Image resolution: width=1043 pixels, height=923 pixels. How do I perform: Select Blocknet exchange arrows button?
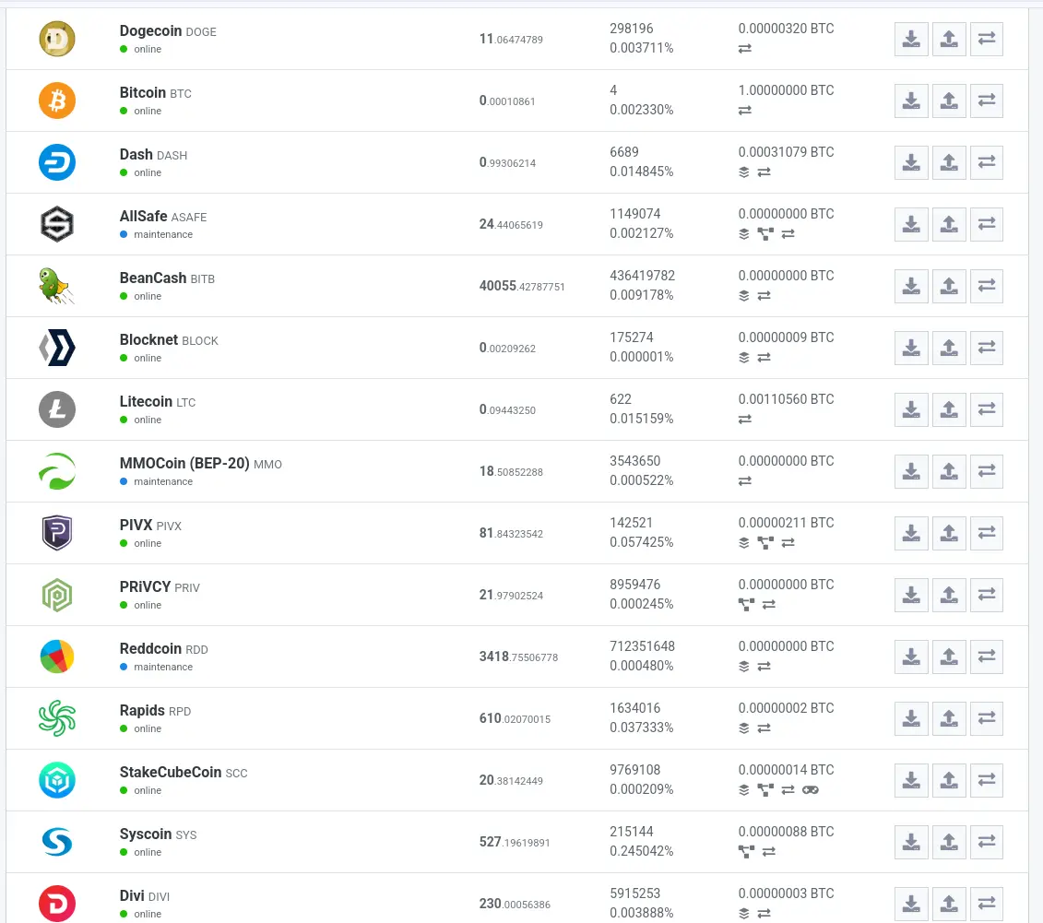pyautogui.click(x=987, y=349)
